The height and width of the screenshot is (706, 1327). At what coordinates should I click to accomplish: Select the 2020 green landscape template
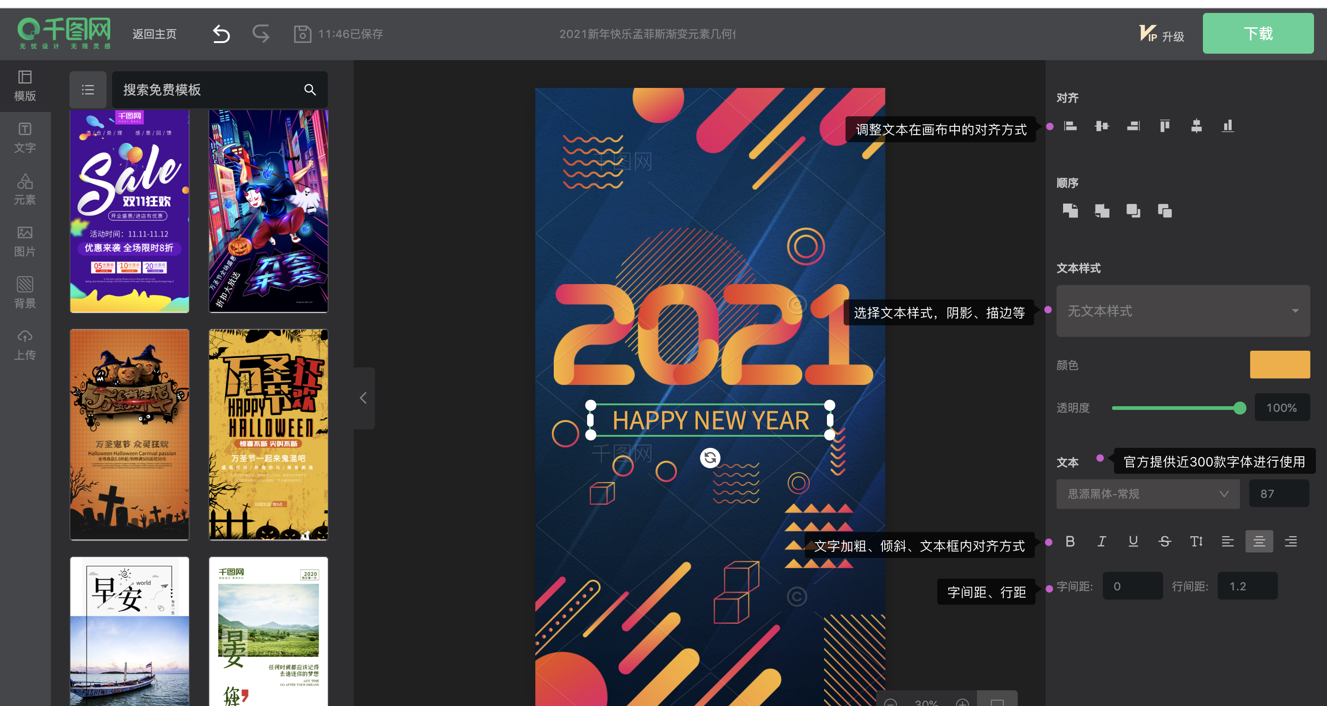(x=268, y=632)
